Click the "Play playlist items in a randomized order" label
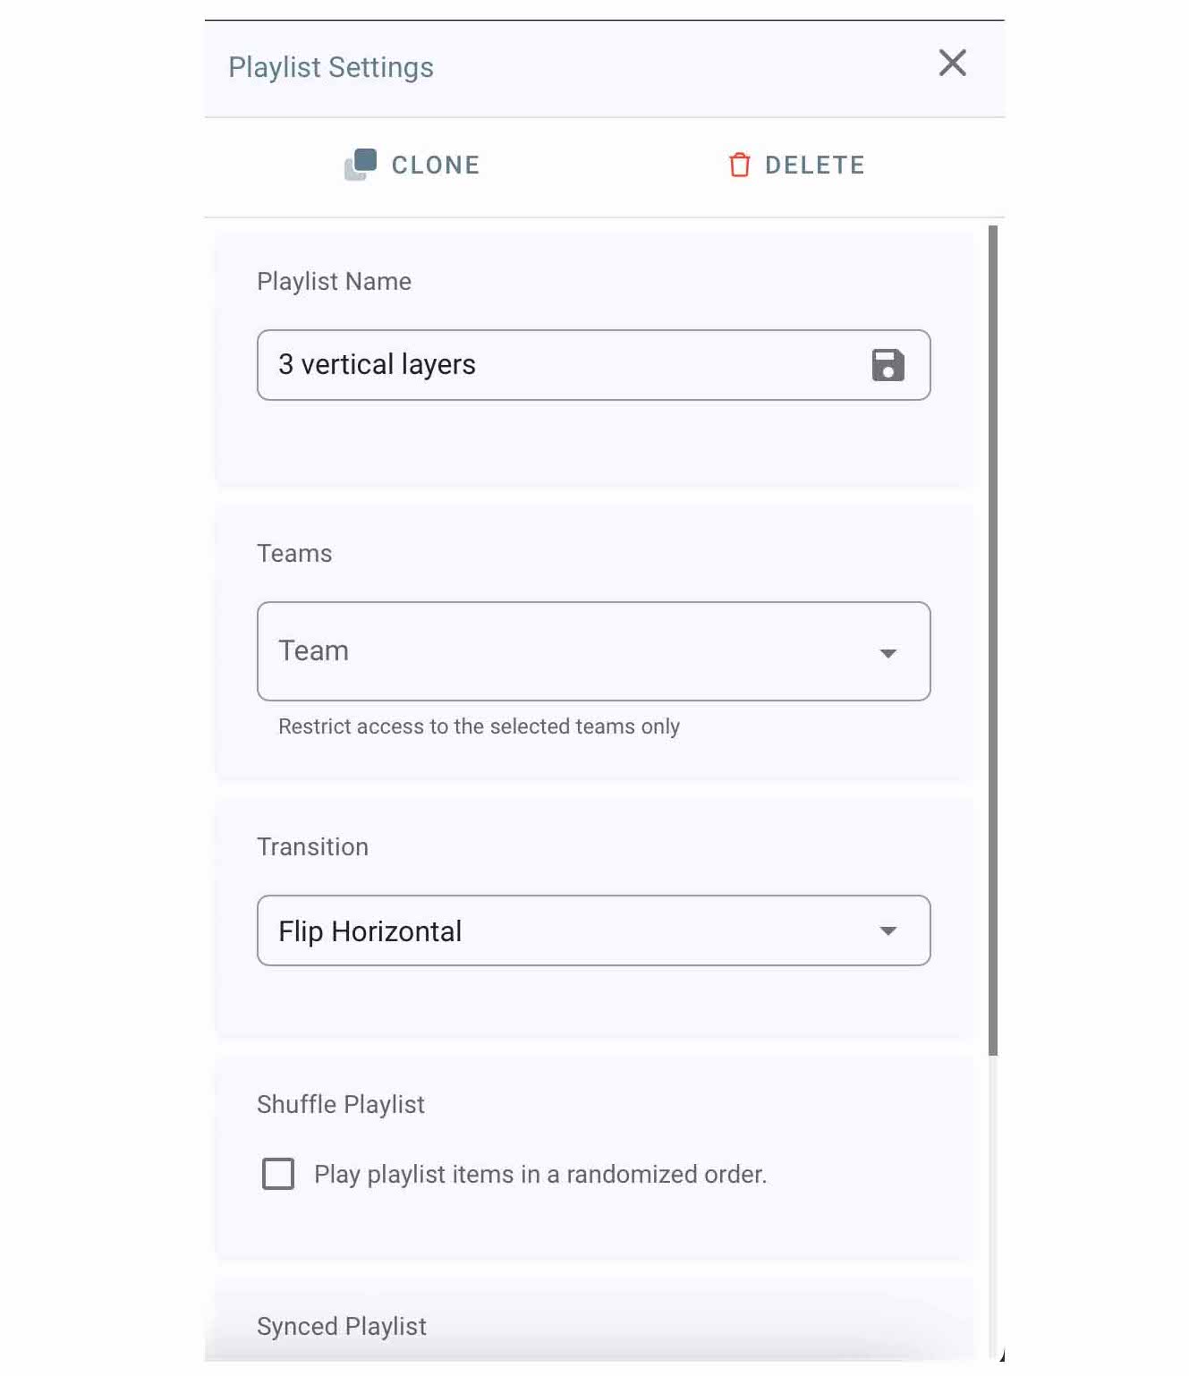The width and height of the screenshot is (1189, 1376). [540, 1175]
